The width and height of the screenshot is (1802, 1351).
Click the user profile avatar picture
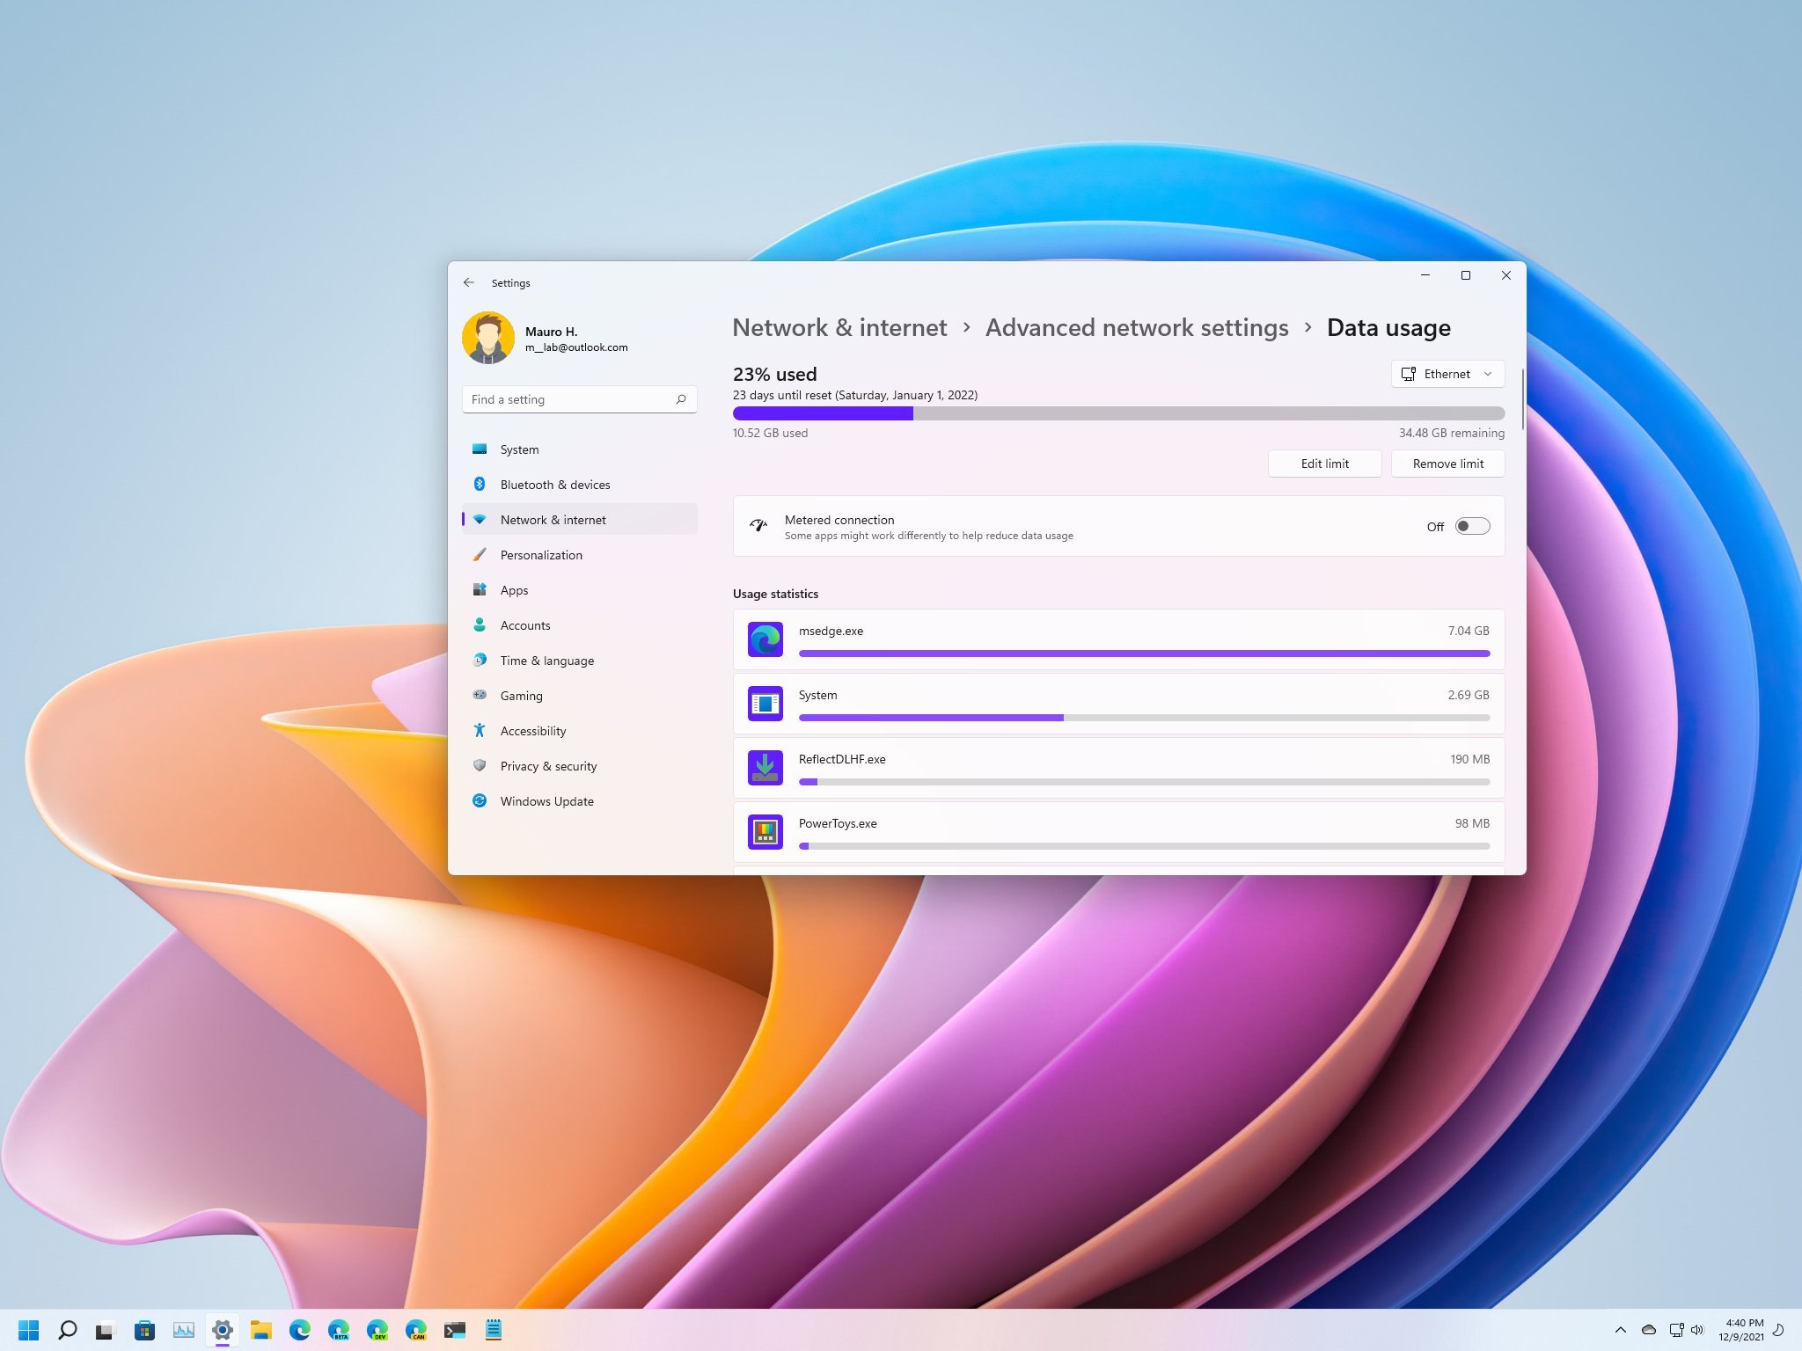pos(488,338)
